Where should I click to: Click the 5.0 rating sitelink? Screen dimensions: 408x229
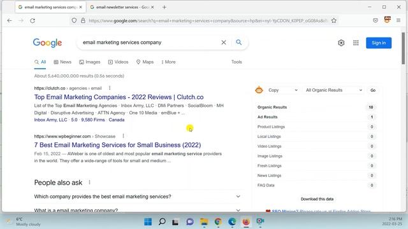pyautogui.click(x=74, y=120)
